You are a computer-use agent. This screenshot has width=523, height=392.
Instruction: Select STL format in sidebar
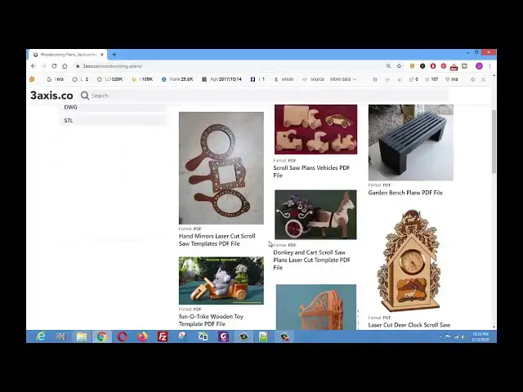(x=69, y=121)
